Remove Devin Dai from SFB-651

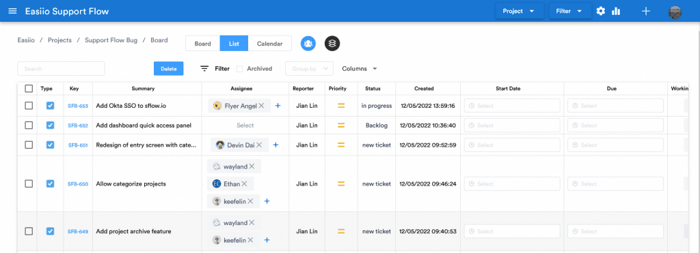tap(259, 145)
